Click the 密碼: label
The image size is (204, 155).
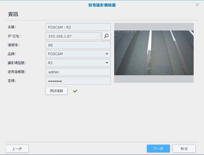(x=12, y=81)
